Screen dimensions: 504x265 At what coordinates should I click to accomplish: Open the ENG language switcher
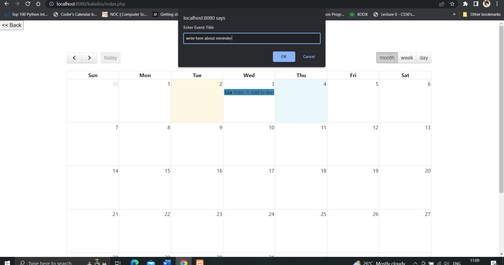457,263
